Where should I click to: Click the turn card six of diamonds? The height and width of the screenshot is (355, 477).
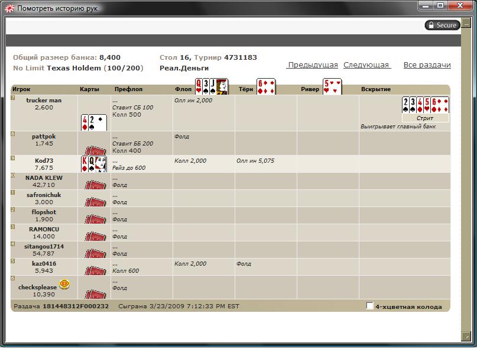(x=266, y=87)
